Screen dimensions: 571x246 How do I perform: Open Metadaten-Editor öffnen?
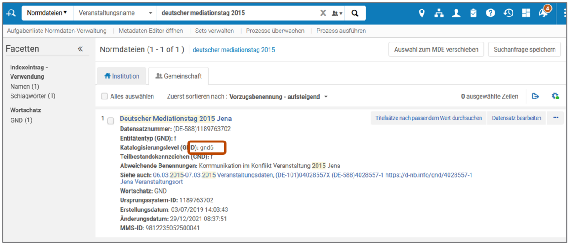151,31
